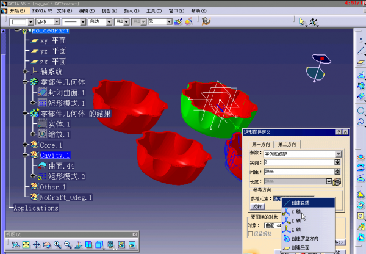Screen dimensions: 366x254
Task: Close the 视图(V) floating toolbar
Action: 135,234
